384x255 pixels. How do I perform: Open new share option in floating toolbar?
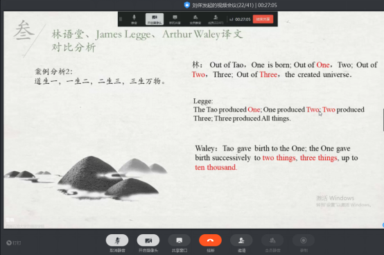coord(175,19)
